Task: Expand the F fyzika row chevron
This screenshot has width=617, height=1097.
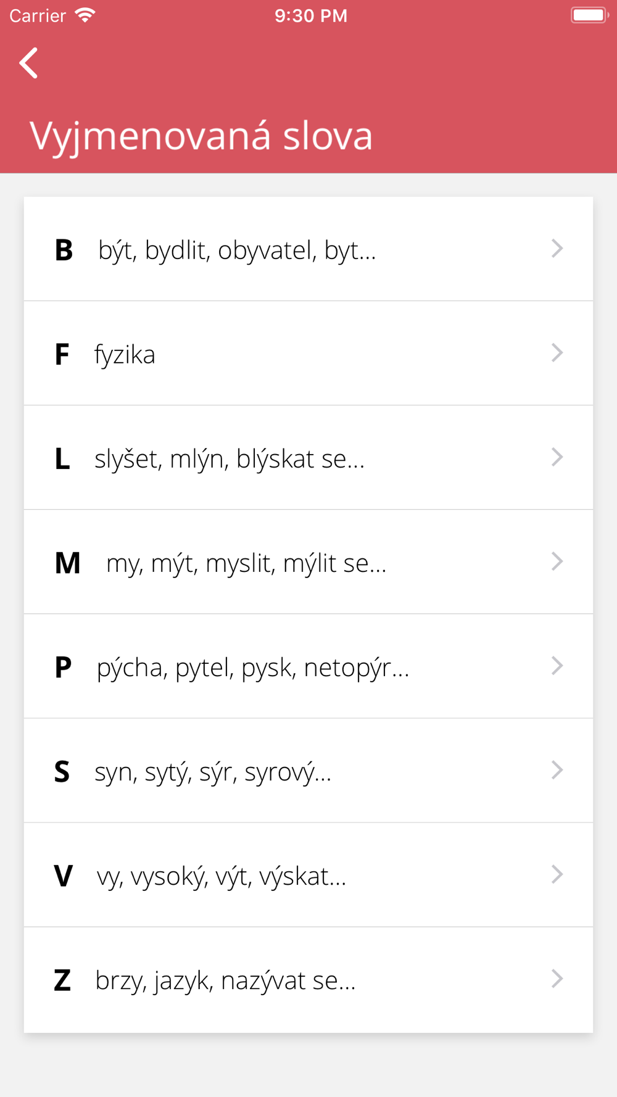Action: pos(557,353)
